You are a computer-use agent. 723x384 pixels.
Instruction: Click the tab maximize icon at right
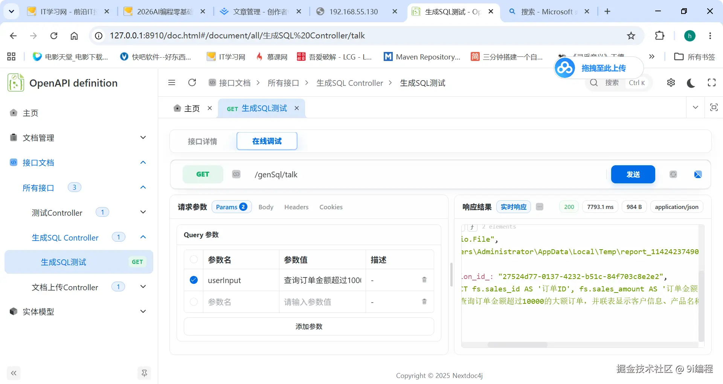[714, 107]
